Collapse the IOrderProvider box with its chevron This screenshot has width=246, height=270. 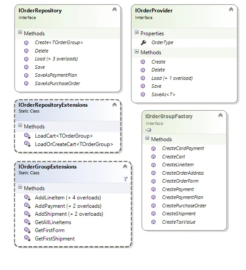[231, 9]
